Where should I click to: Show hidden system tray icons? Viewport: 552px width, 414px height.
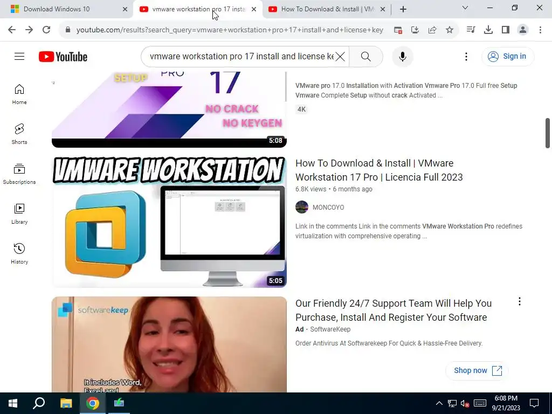pos(439,403)
